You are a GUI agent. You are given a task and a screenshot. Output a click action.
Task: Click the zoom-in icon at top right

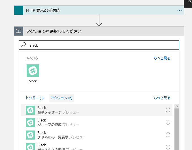coord(189,1)
